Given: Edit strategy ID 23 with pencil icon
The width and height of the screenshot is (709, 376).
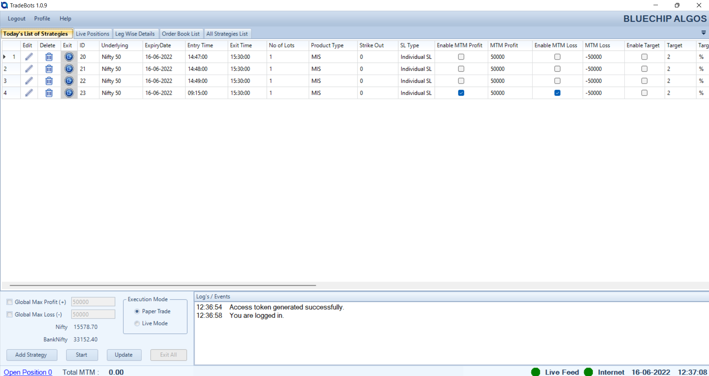Looking at the screenshot, I should click(29, 93).
